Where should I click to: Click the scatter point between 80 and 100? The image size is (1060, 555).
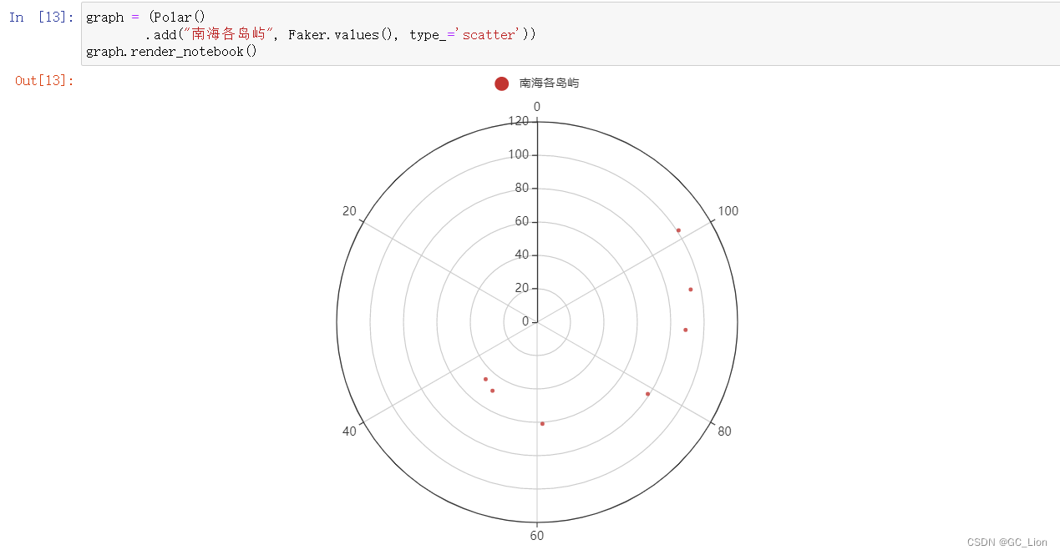(686, 330)
